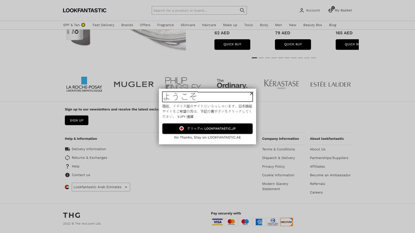Click the Contact us info icon
The width and height of the screenshot is (415, 233).
coord(67,175)
